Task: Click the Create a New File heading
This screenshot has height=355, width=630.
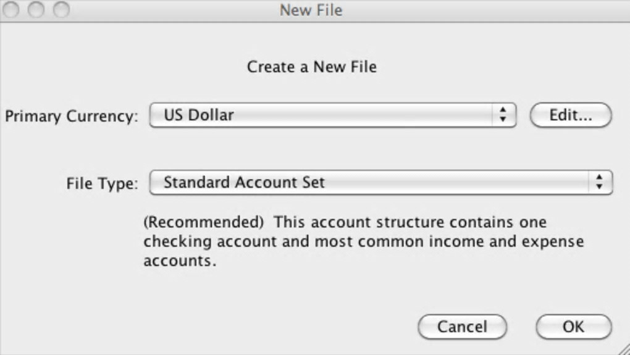Action: [311, 67]
